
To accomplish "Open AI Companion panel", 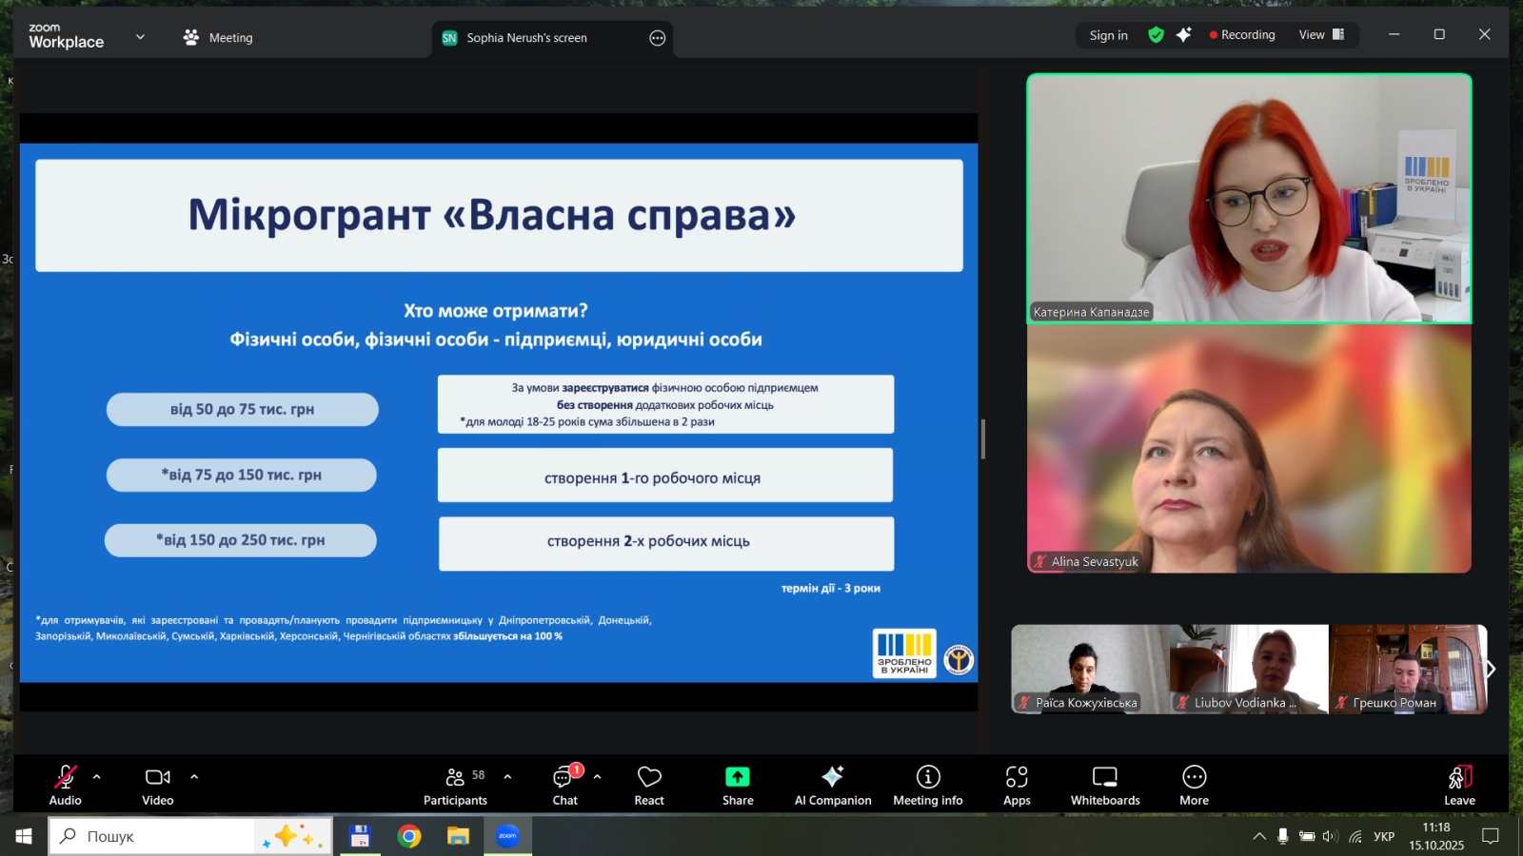I will 832,785.
